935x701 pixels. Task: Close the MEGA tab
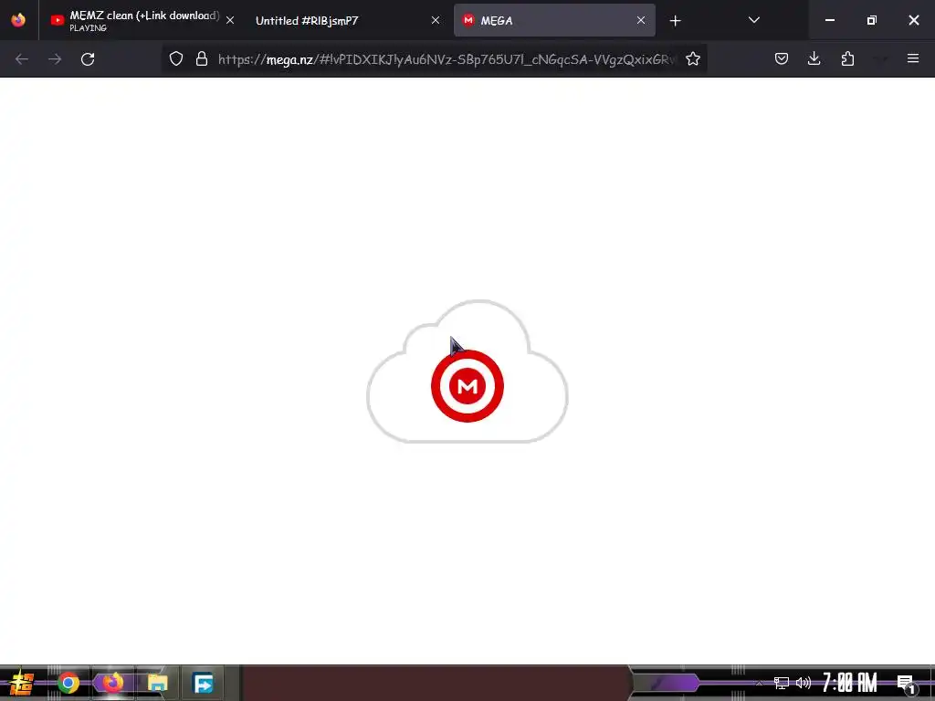click(x=641, y=20)
